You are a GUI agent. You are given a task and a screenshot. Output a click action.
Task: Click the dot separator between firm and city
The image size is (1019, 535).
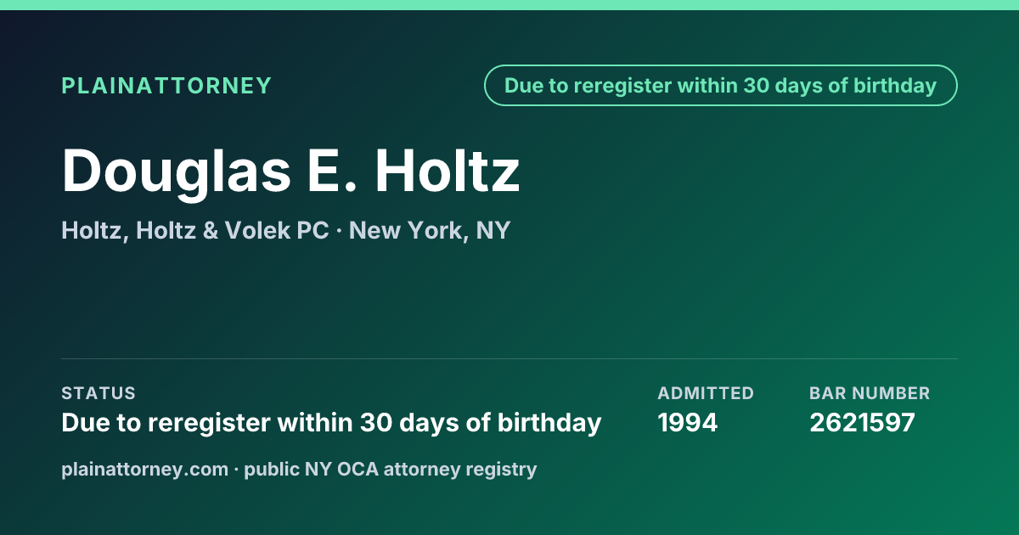339,231
